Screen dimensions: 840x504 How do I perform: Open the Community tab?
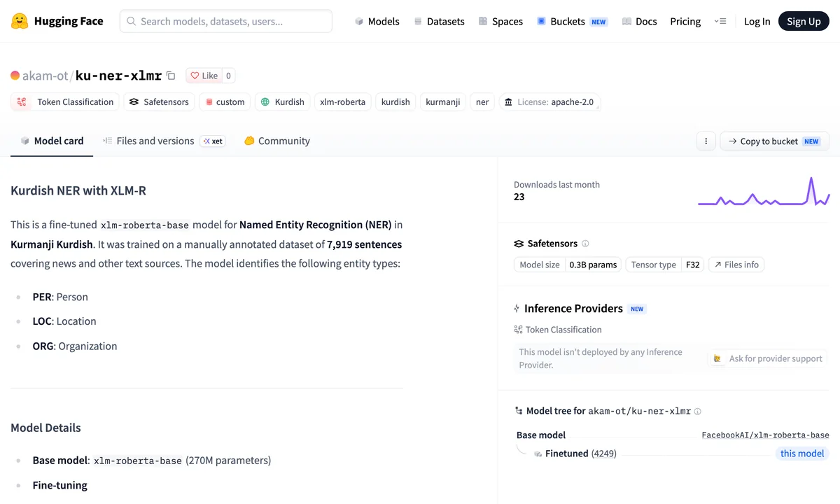pos(277,141)
